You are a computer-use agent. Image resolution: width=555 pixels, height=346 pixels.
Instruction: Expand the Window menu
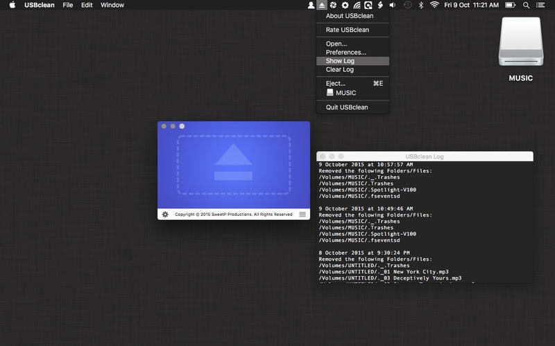112,5
